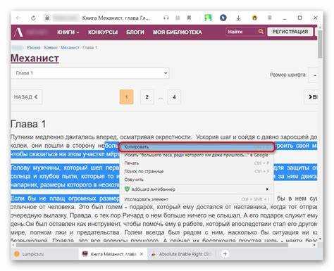Screen dimensions: 334x271
Task: Click the search magnifier icon
Action: (261, 32)
